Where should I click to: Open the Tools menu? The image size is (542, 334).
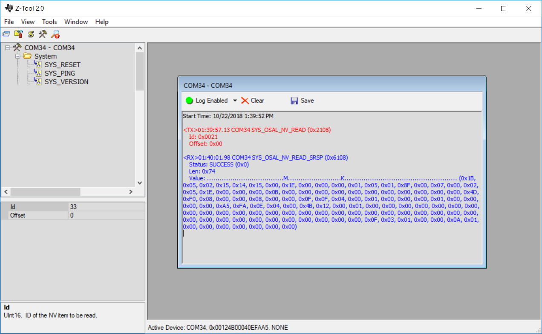tap(49, 22)
